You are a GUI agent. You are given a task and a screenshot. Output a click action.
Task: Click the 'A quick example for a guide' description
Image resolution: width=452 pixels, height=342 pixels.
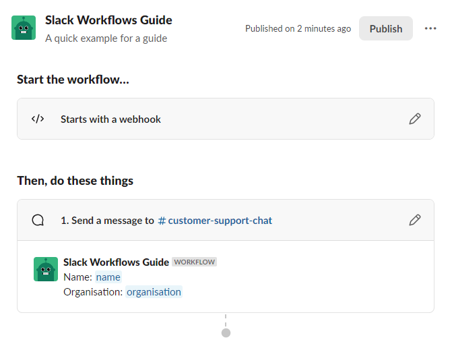[106, 38]
